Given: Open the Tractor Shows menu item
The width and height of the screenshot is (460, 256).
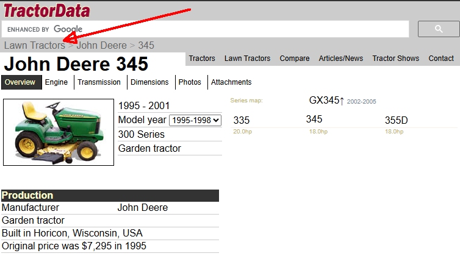Looking at the screenshot, I should [396, 59].
